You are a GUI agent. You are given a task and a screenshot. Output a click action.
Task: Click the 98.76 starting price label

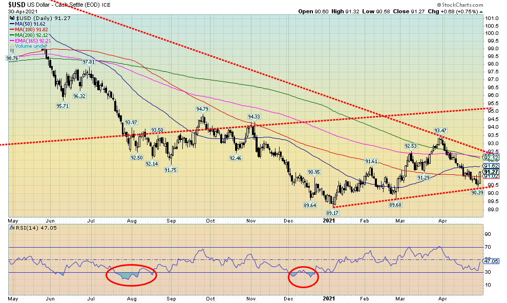12,58
